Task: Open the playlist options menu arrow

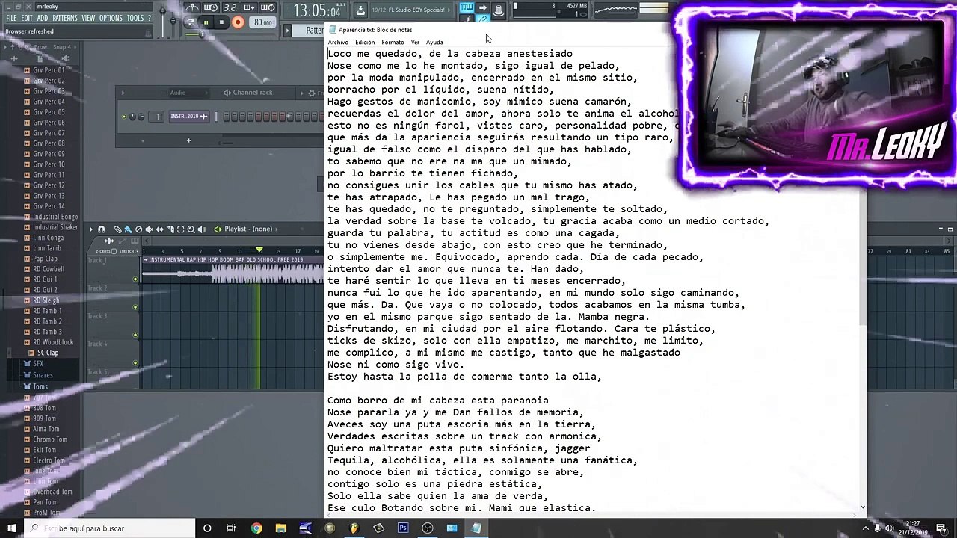Action: coord(91,229)
